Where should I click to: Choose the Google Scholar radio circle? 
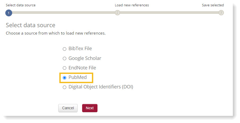pos(64,59)
